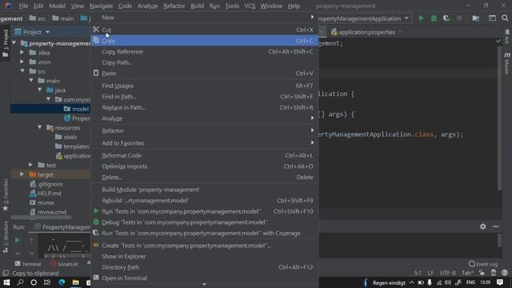The width and height of the screenshot is (512, 288).
Task: Open the Maven side panel
Action: (x=506, y=63)
